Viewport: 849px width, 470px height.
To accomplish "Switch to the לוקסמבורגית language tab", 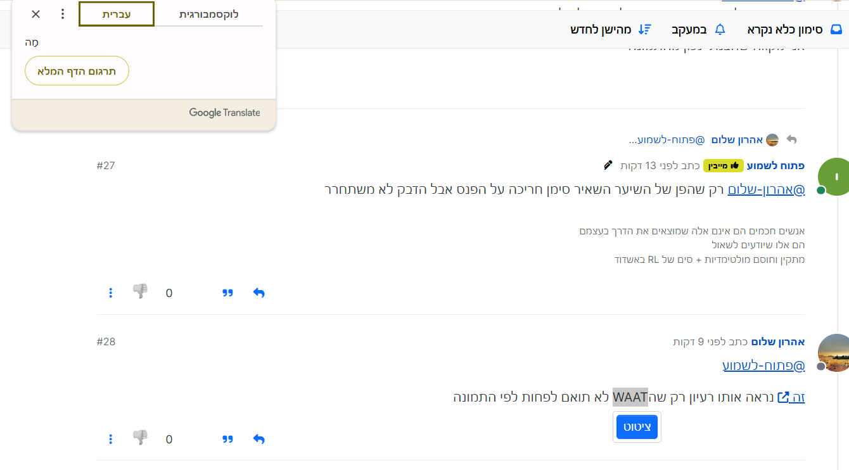I will (208, 14).
